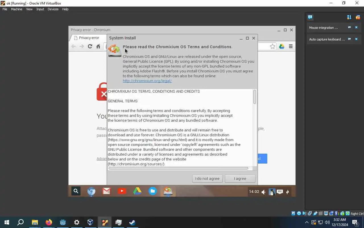Open Google Drive from the Chromixium shelf

(137, 191)
